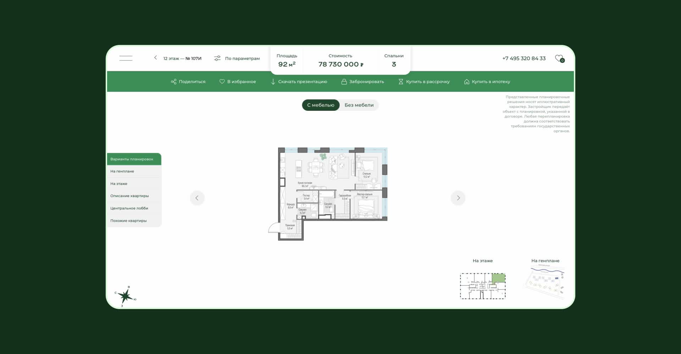Open Центральное лобби section
Viewport: 681px width, 354px height.
tap(129, 208)
